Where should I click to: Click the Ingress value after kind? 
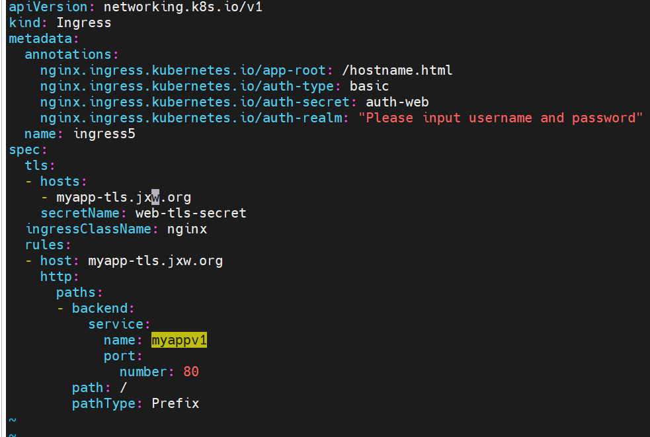84,22
